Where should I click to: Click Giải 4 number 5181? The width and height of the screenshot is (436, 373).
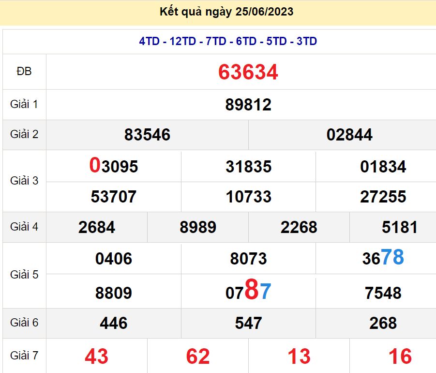[399, 227]
